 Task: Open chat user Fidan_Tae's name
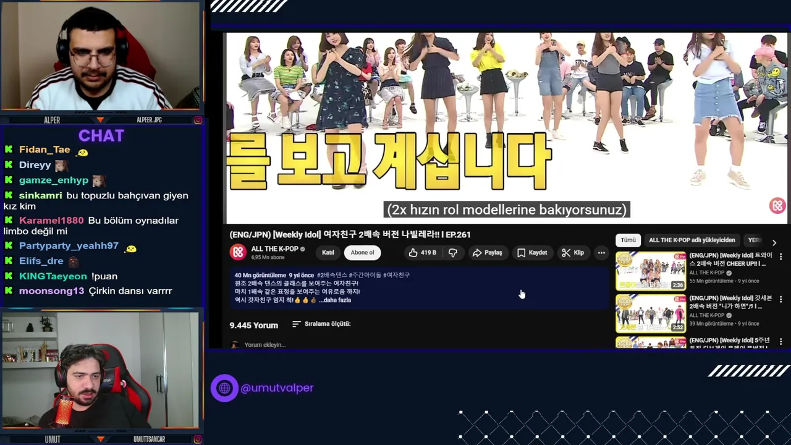(44, 150)
